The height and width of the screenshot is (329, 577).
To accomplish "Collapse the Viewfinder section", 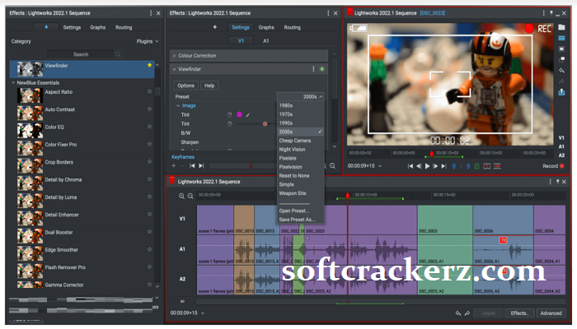I will tap(175, 69).
